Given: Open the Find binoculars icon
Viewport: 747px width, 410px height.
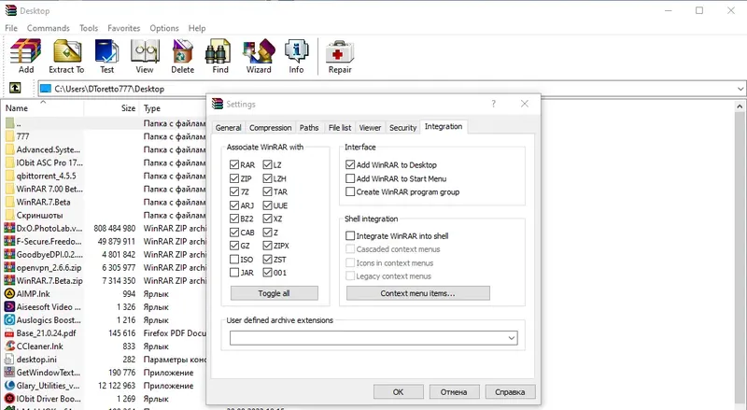Looking at the screenshot, I should pyautogui.click(x=219, y=51).
